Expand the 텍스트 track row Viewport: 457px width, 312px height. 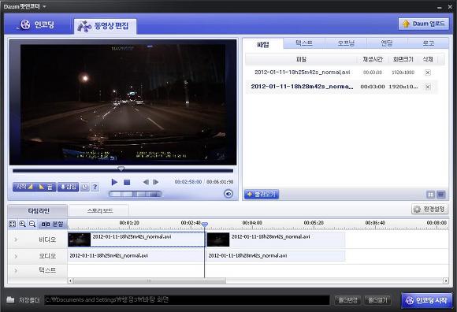tap(16, 270)
